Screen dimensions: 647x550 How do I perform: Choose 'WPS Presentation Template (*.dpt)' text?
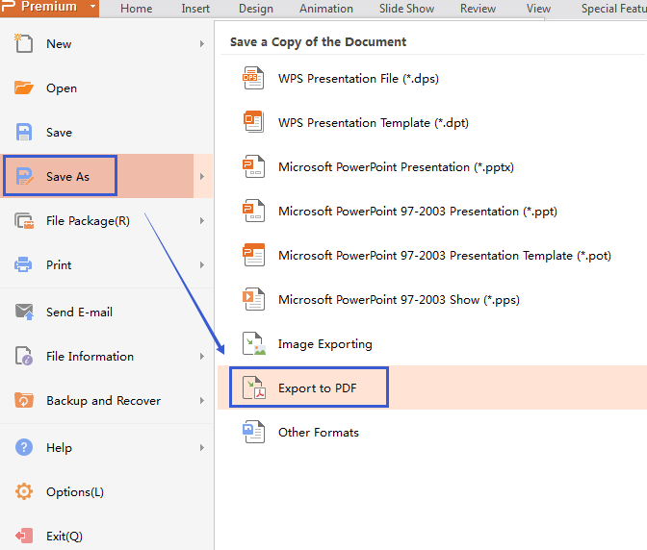pyautogui.click(x=374, y=123)
